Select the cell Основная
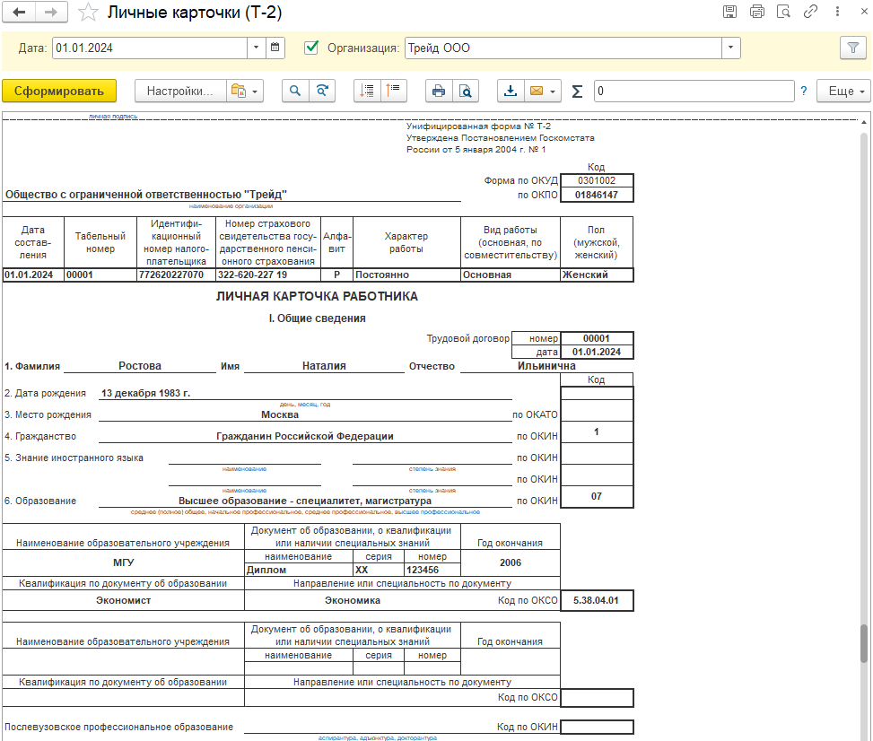Screen dimensions: 873x741 [x=511, y=275]
